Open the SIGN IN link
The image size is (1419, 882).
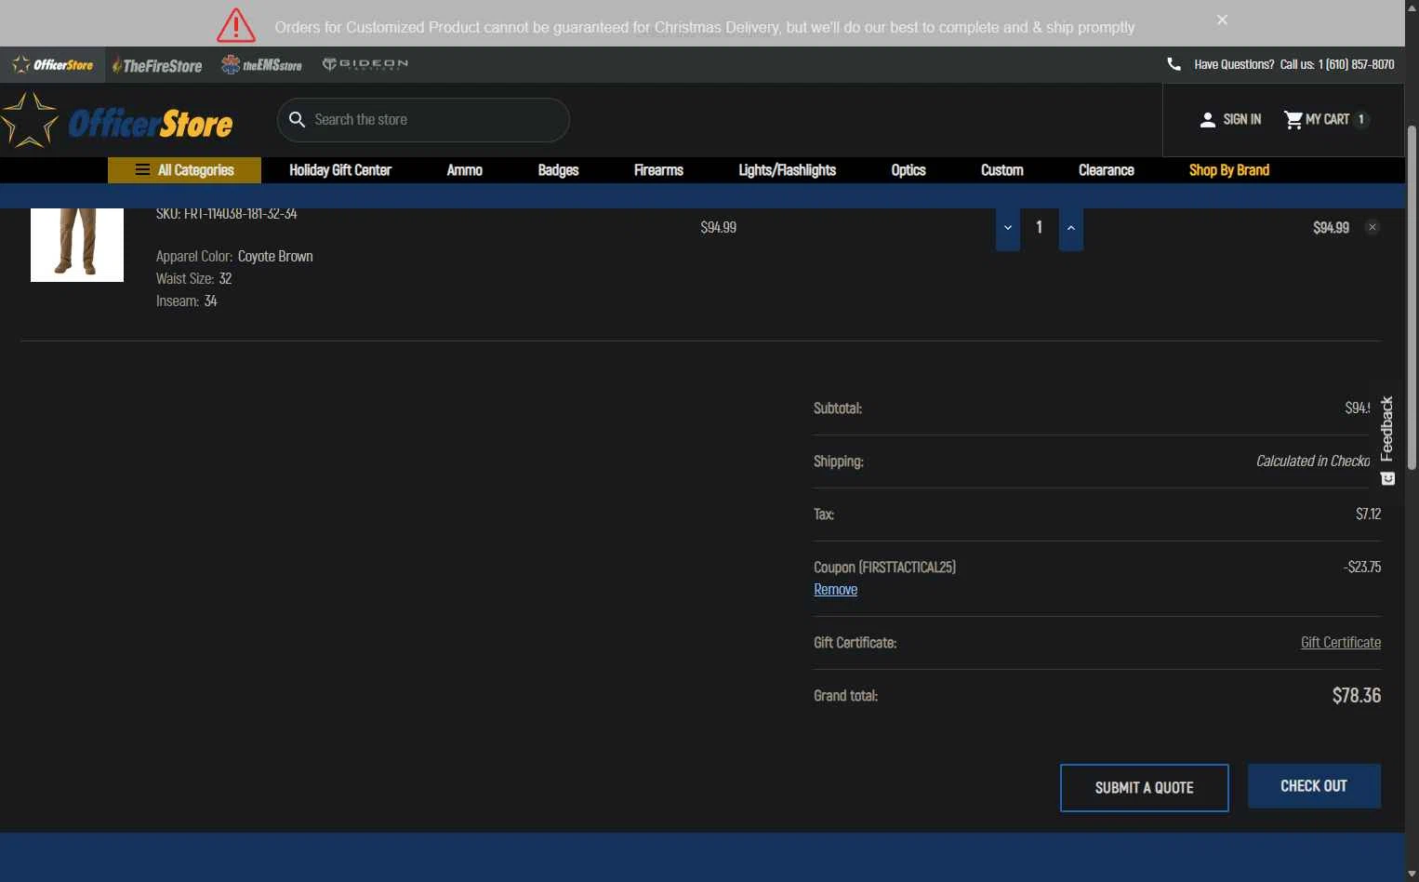tap(1242, 119)
